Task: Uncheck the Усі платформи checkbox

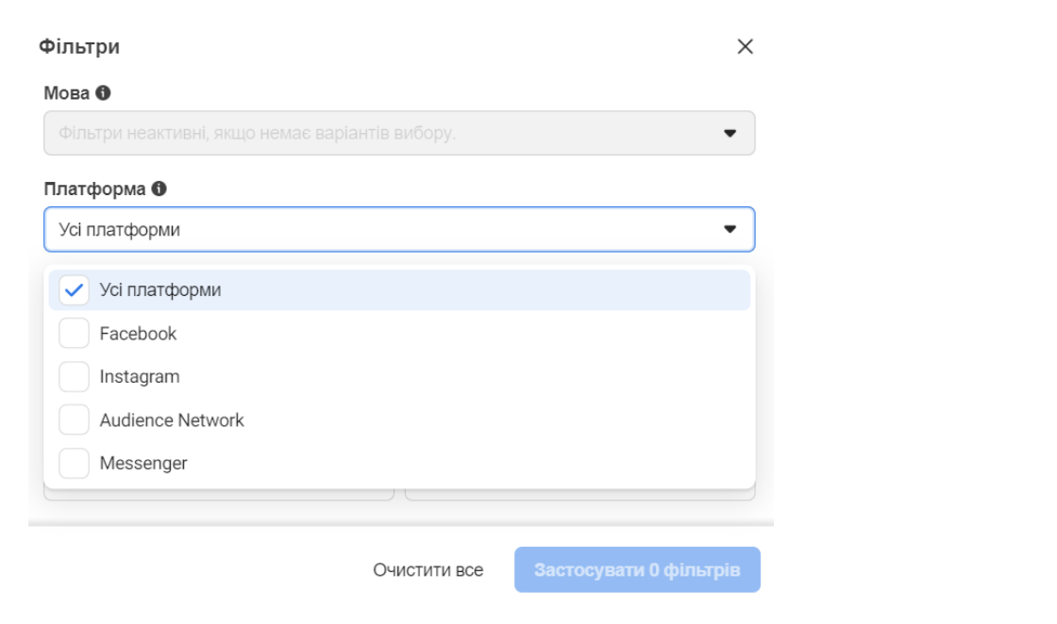Action: click(x=74, y=290)
